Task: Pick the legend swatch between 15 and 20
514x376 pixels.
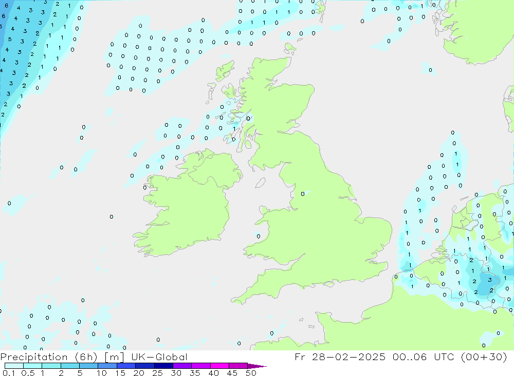Action: (x=126, y=366)
